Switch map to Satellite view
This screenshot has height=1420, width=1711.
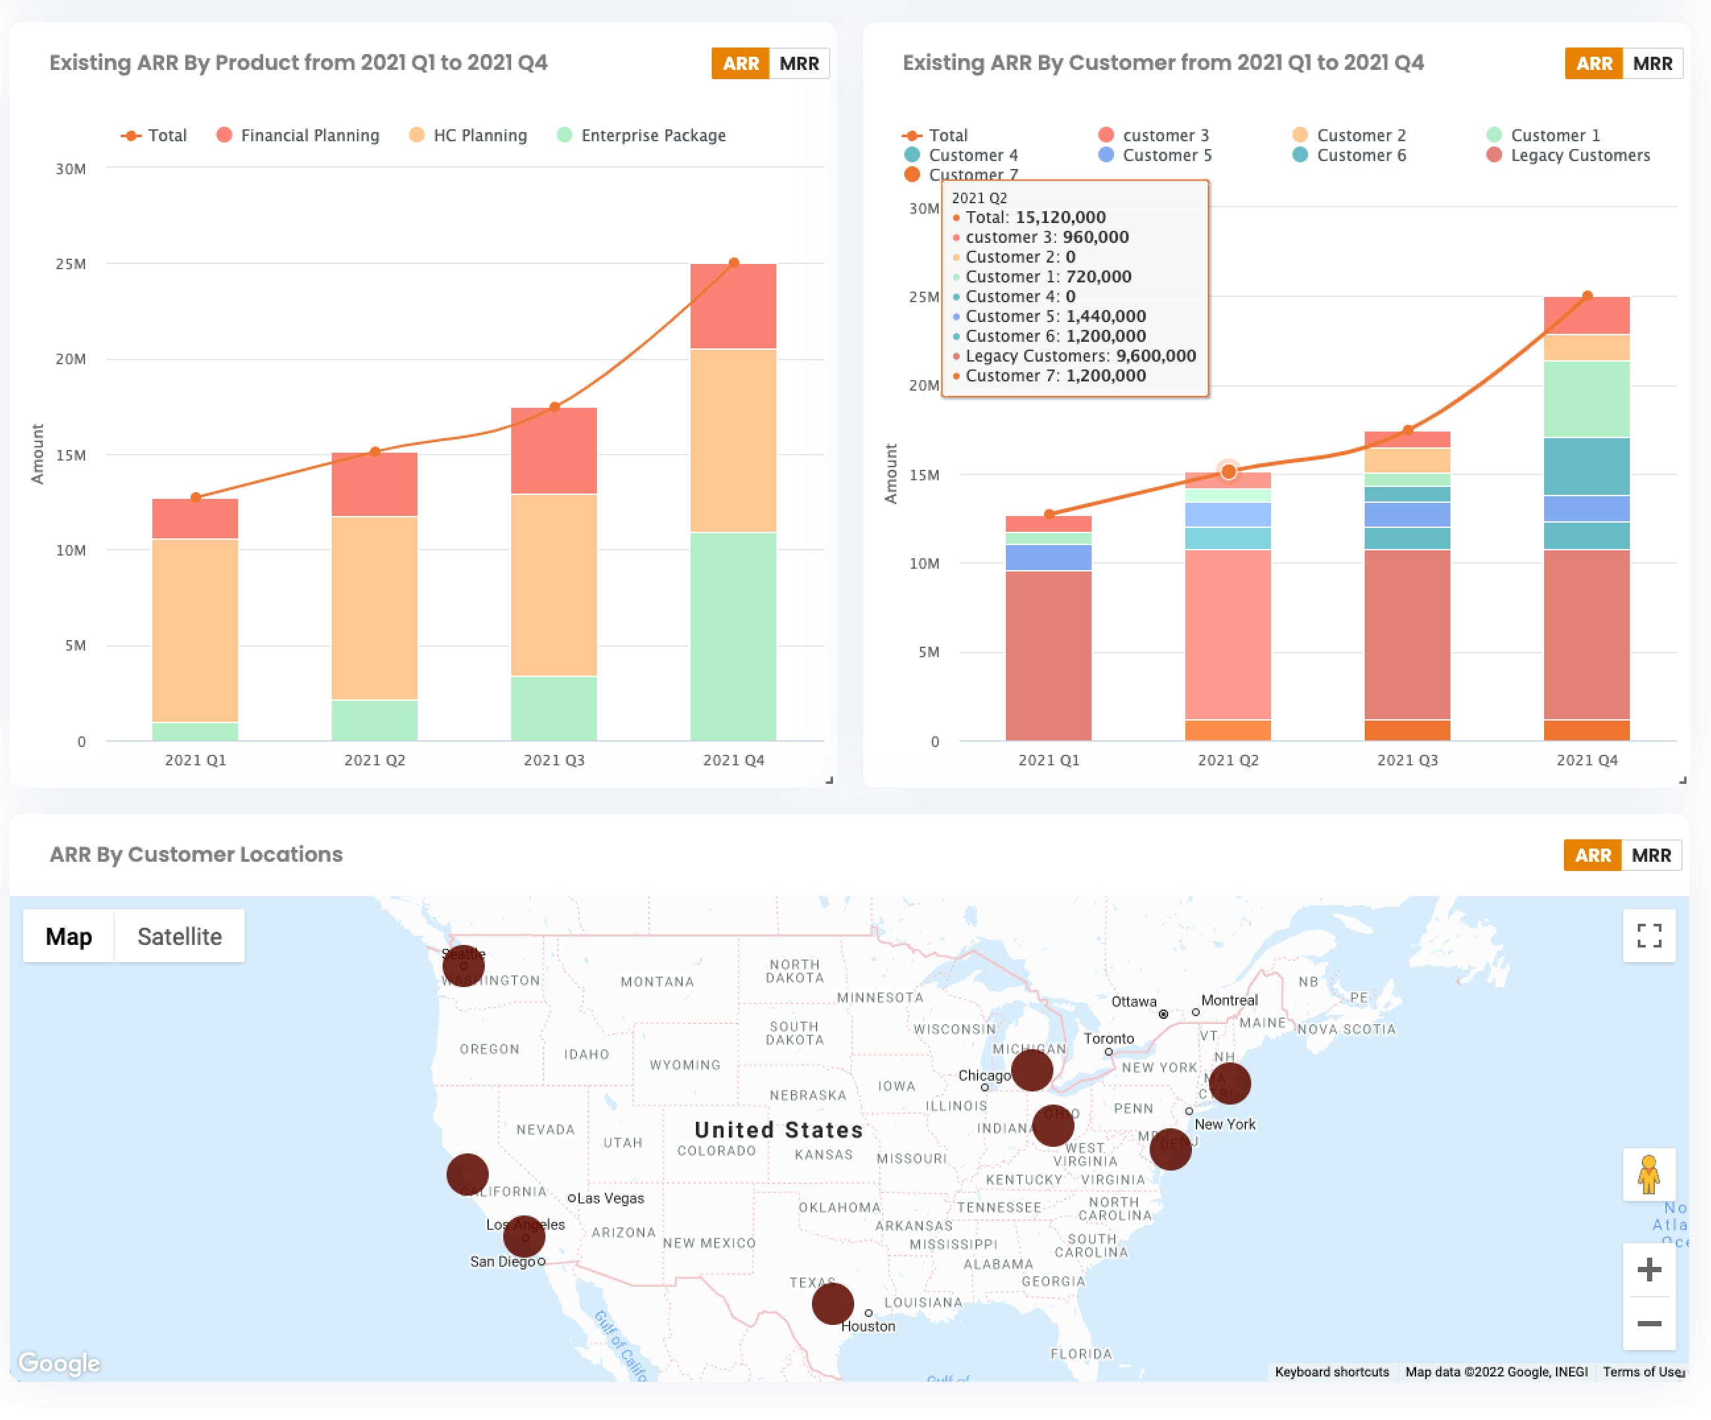pyautogui.click(x=179, y=936)
